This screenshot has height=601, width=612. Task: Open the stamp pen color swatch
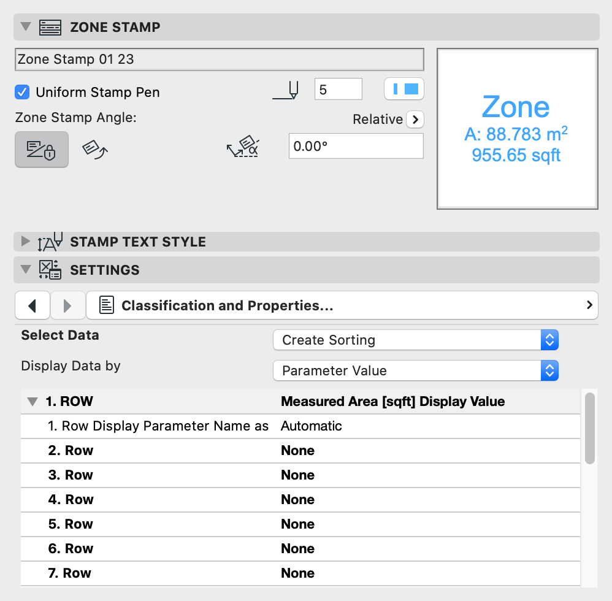point(404,90)
